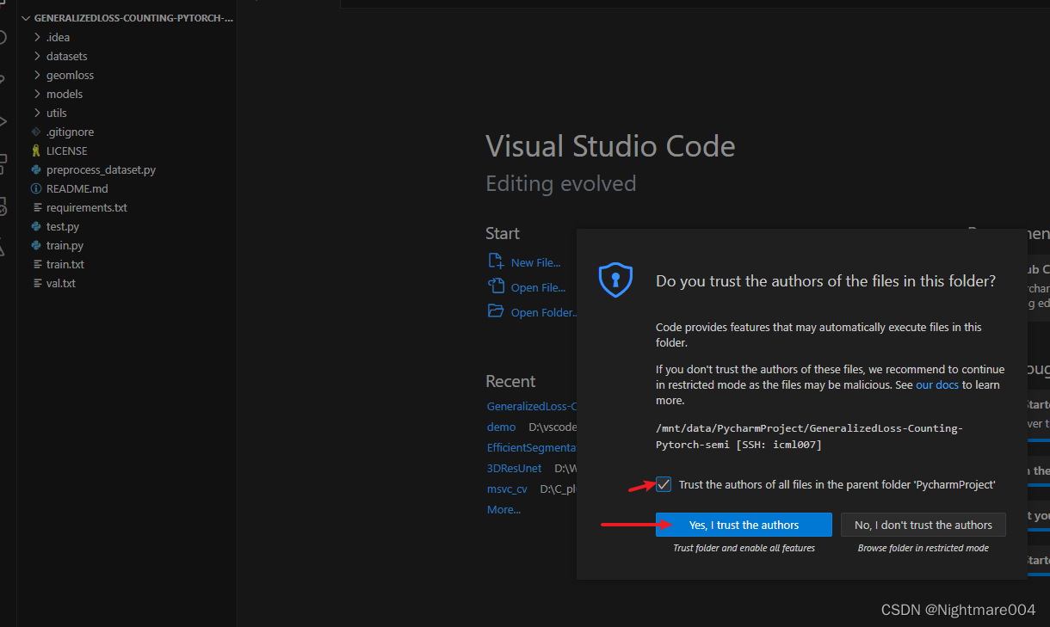The width and height of the screenshot is (1050, 627).
Task: Open recent project 3DResUnet
Action: point(515,469)
